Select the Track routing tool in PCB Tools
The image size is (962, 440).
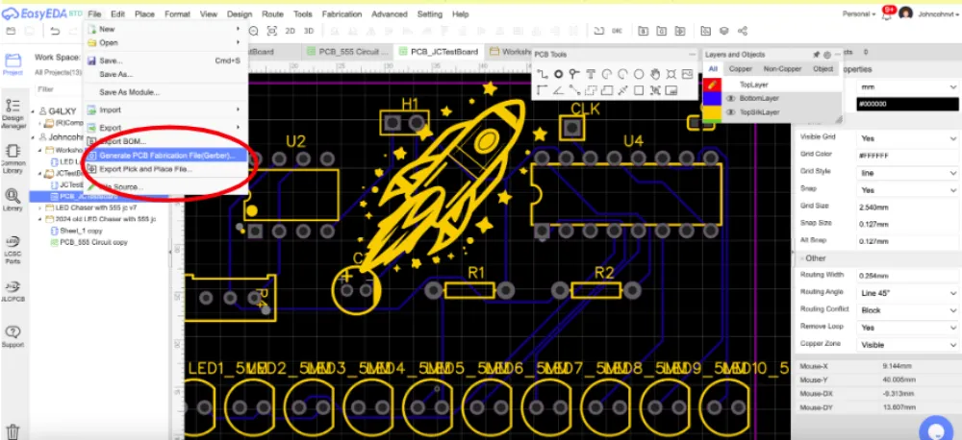[x=543, y=74]
